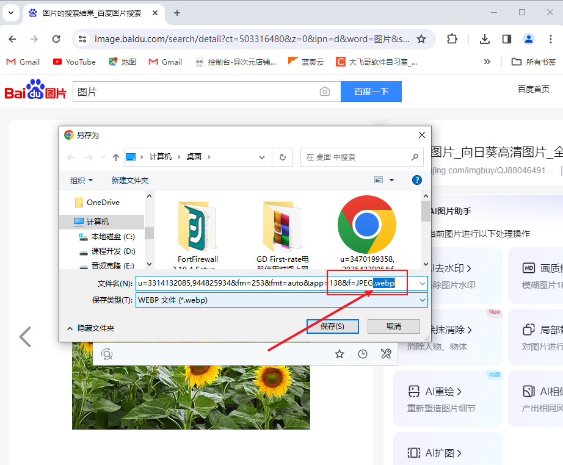Open the 百度首页 link

tap(533, 89)
